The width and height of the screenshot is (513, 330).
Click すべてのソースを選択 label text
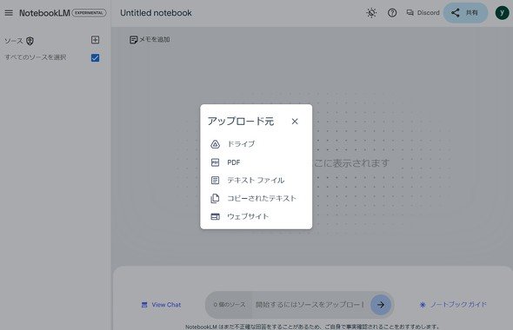point(36,57)
